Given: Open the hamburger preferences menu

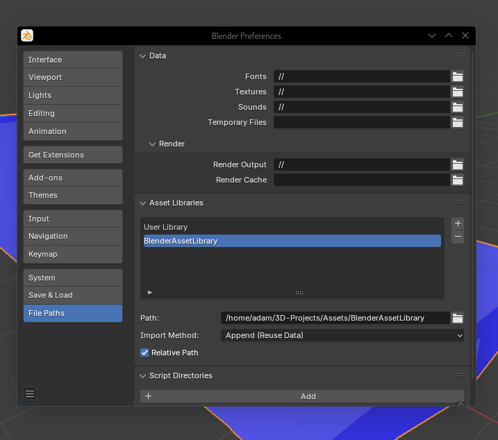Looking at the screenshot, I should (x=30, y=394).
